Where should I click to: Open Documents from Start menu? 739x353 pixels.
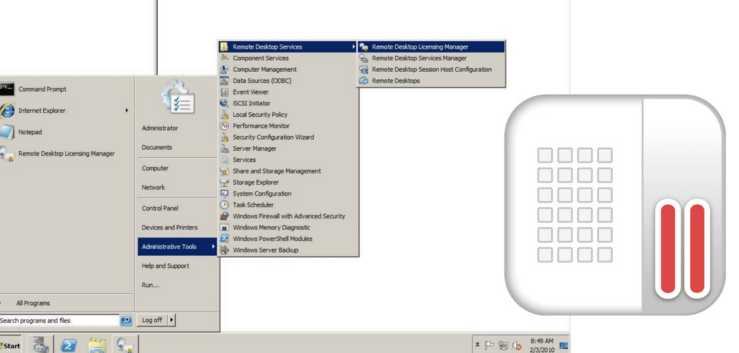coord(157,147)
